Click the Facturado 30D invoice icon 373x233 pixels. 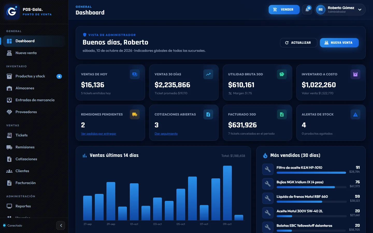pos(282,114)
